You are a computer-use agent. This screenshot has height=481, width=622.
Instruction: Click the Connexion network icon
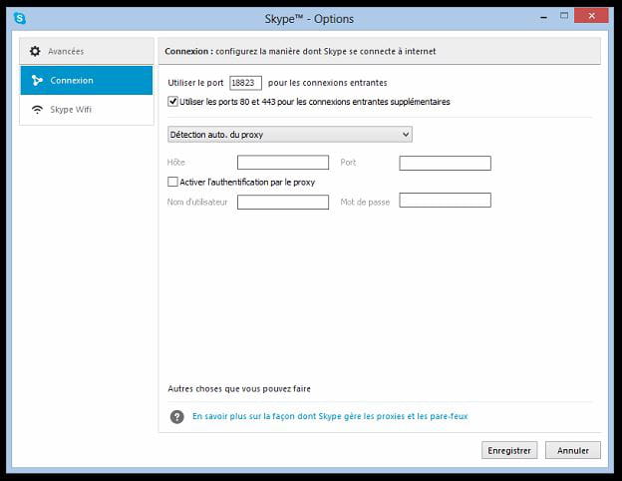(x=37, y=80)
